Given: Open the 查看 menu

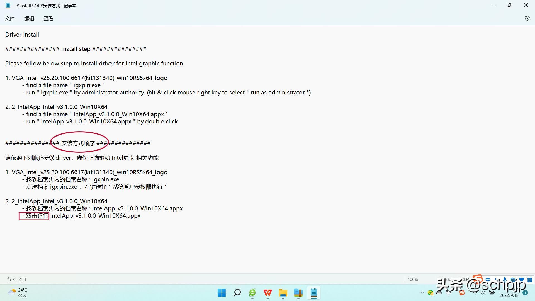Looking at the screenshot, I should pos(48,18).
